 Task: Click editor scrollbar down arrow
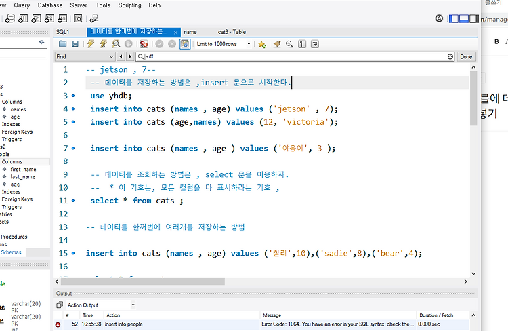coord(473,273)
